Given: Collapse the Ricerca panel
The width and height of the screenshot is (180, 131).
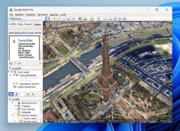Looking at the screenshot, I should (10, 19).
